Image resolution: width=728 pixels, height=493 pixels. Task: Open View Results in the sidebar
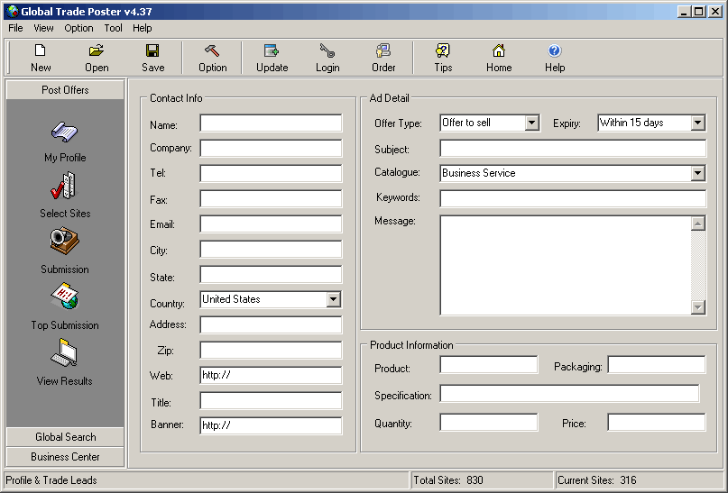click(x=64, y=352)
